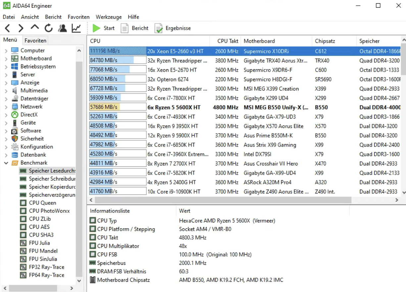Expand the Motherboard tree node
Image resolution: width=406 pixels, height=292 pixels.
[x=6, y=59]
